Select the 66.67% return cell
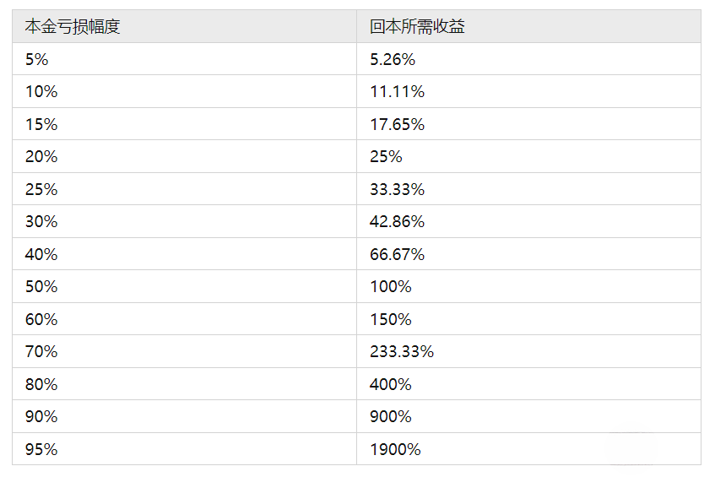 [x=397, y=254]
